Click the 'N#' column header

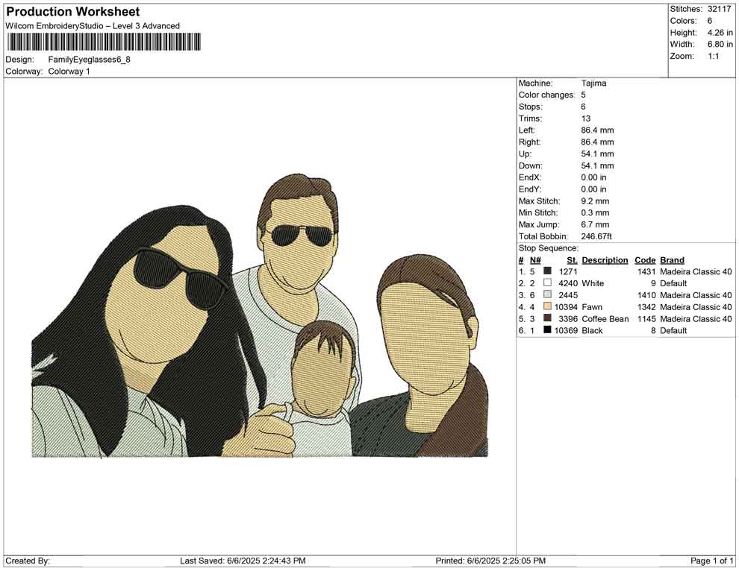[535, 260]
